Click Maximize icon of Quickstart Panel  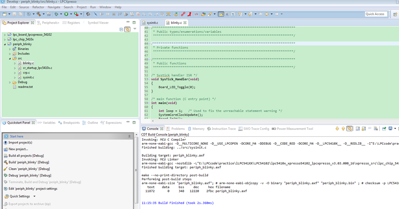click(134, 122)
